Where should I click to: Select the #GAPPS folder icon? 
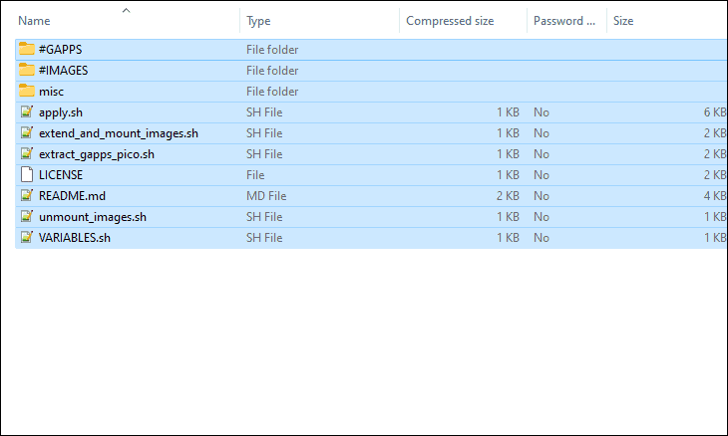tap(27, 49)
